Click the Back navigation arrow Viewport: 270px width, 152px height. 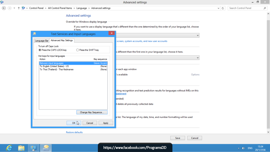(x=4, y=8)
